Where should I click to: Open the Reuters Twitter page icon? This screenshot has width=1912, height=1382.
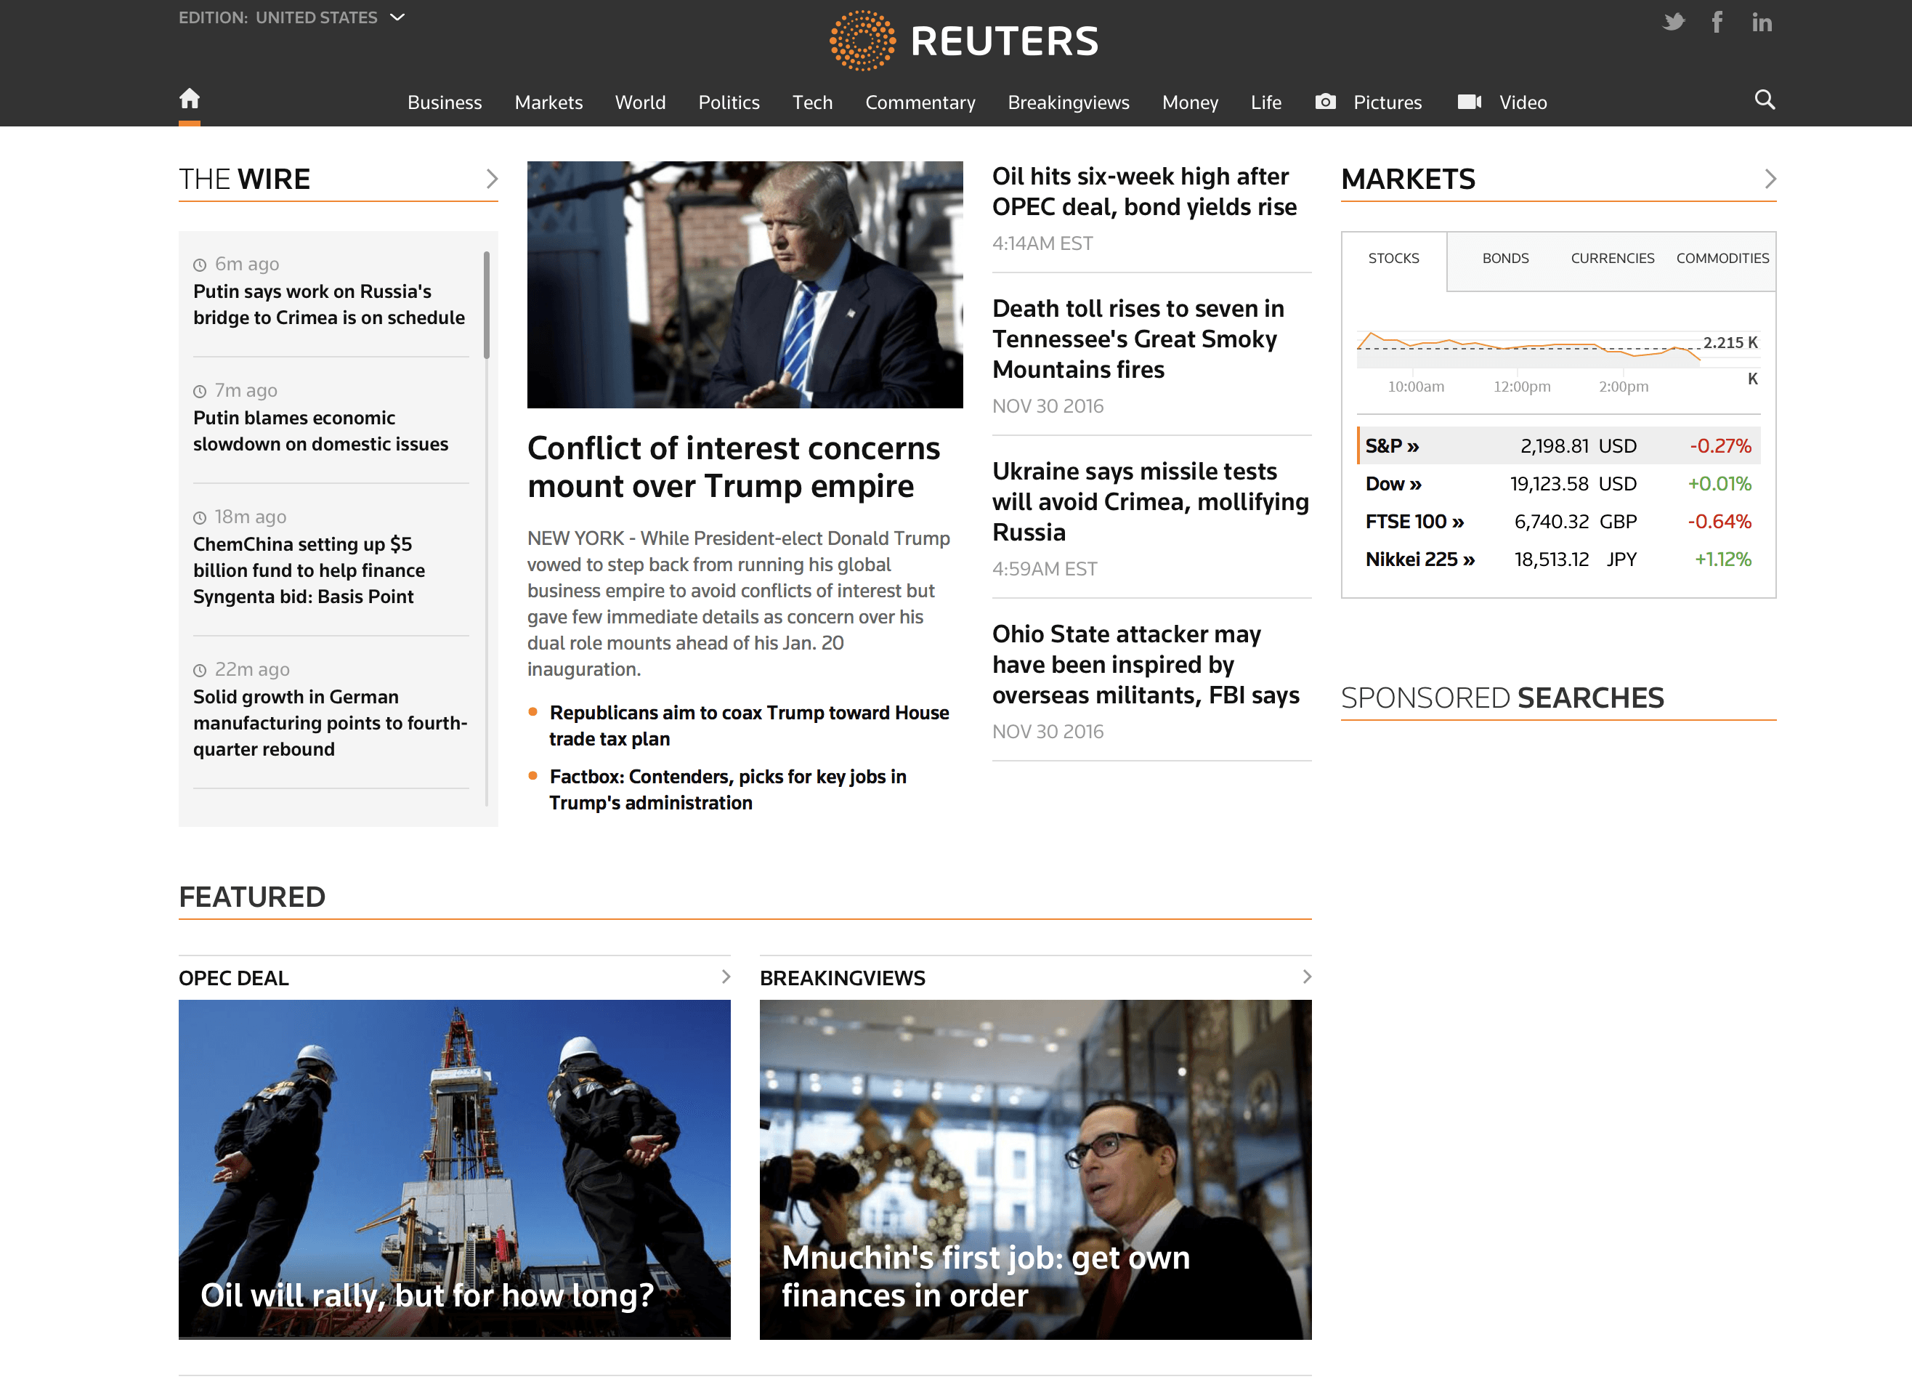pos(1674,22)
